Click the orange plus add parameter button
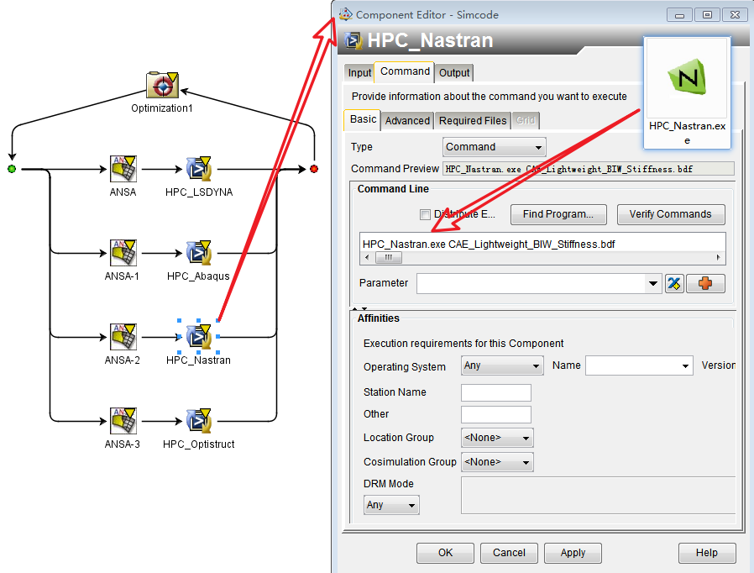Viewport: 754px width, 573px height. [705, 283]
